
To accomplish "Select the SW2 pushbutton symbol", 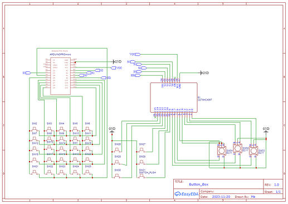I will [x=35, y=129].
